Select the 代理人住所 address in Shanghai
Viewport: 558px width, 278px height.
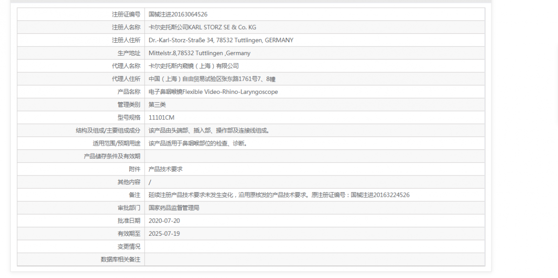point(212,79)
